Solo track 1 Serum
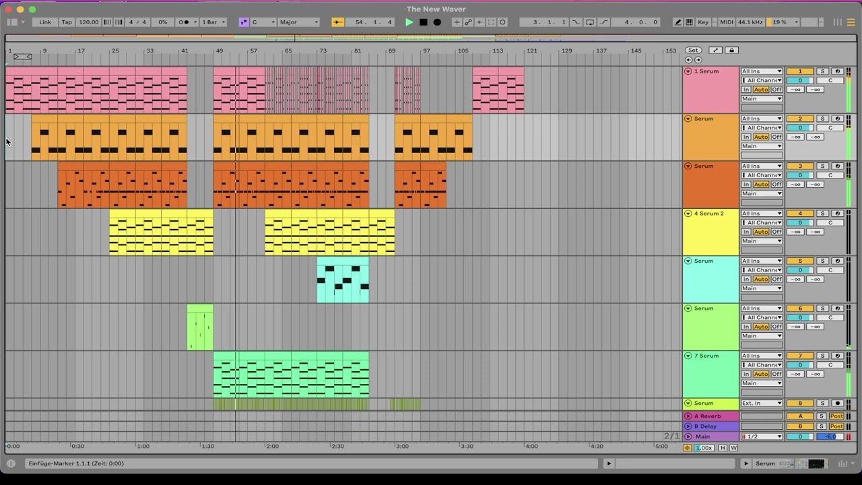The width and height of the screenshot is (862, 485). (822, 71)
